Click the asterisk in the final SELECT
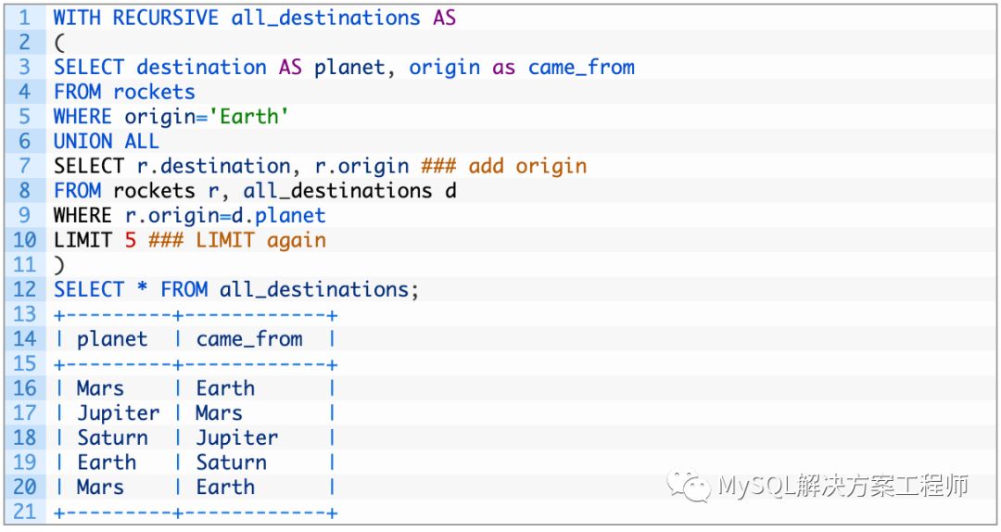The height and width of the screenshot is (532, 1001). click(x=142, y=289)
